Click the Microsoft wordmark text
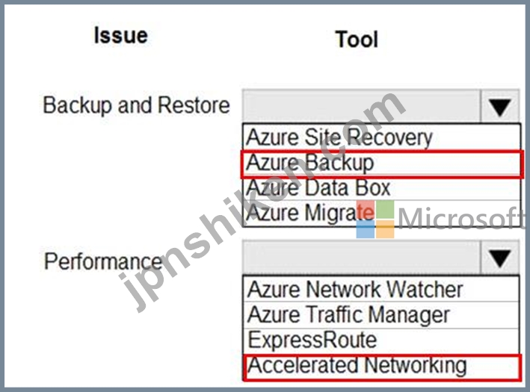530x392 pixels. click(461, 219)
